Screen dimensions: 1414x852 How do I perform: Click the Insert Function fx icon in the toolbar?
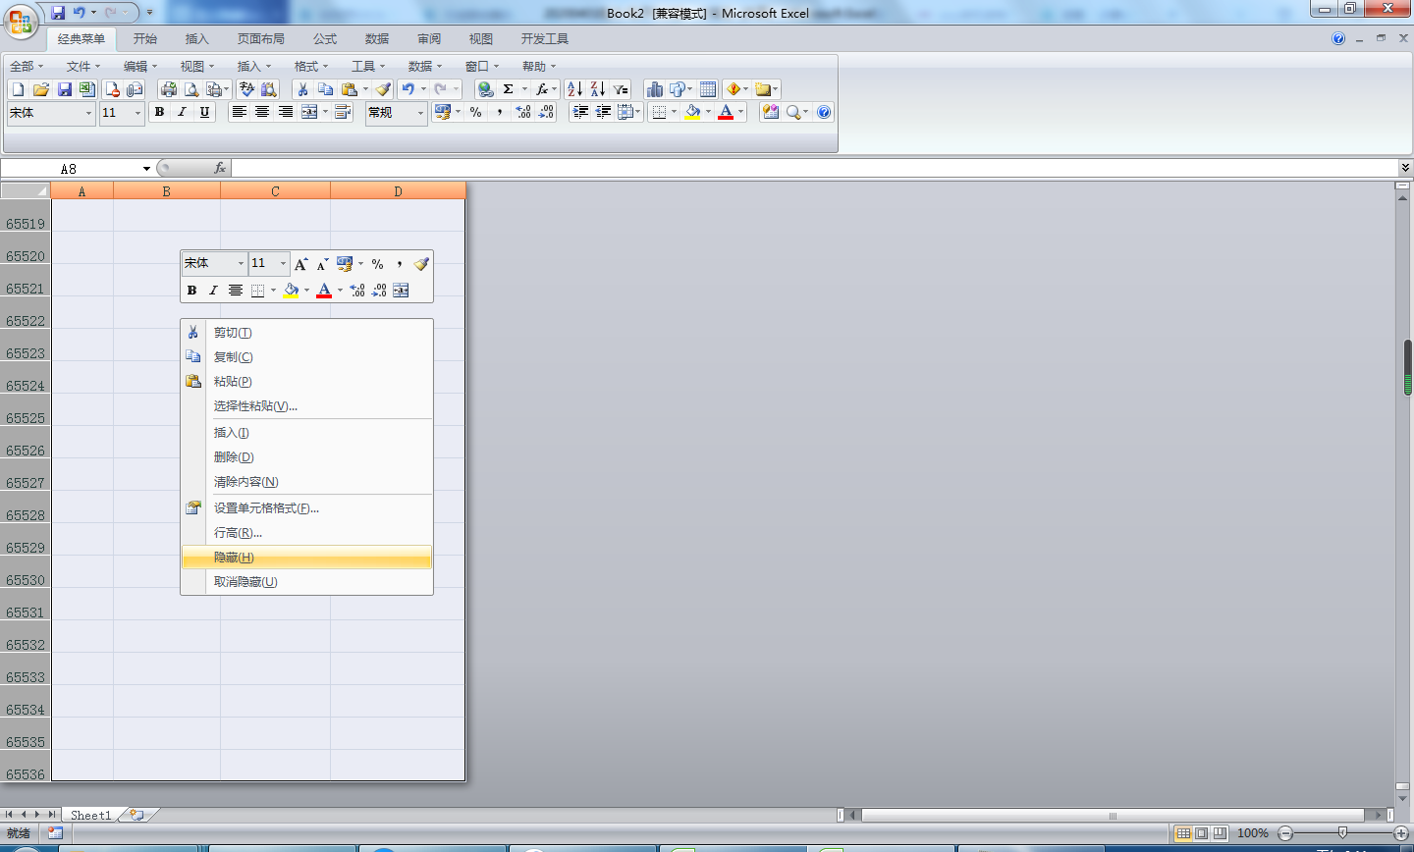tap(541, 89)
